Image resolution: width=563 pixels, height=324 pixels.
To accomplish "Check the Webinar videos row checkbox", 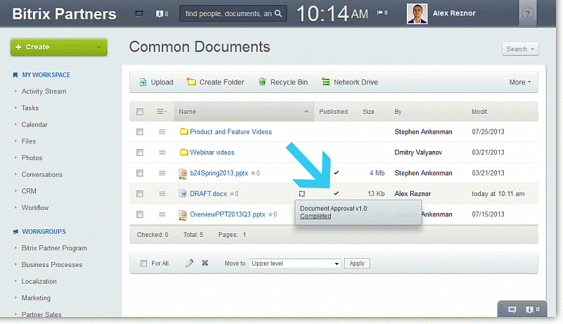I will (139, 153).
